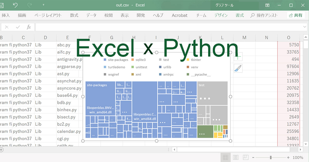
Task: Click the 共有 share button
Action: tap(296, 15)
